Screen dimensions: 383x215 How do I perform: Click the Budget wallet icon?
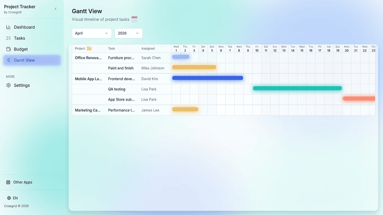tap(8, 49)
